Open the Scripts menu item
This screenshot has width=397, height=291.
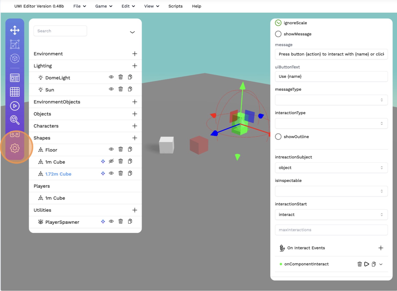[175, 6]
